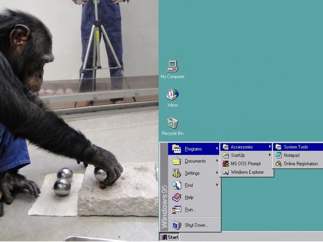Expand the Find submenu arrow

217,185
